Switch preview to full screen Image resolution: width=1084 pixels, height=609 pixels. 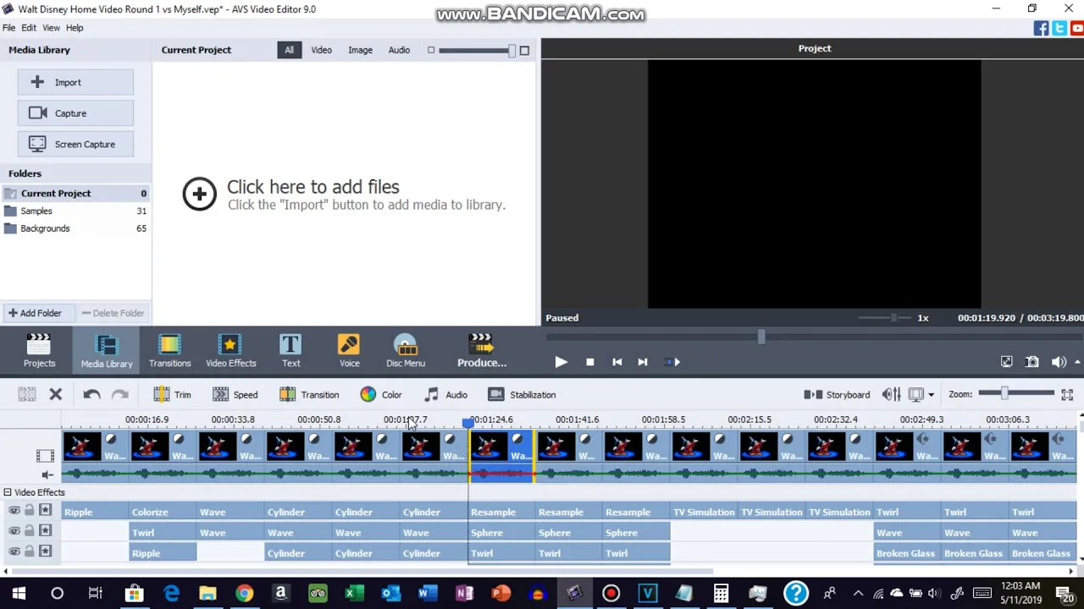click(x=1006, y=362)
